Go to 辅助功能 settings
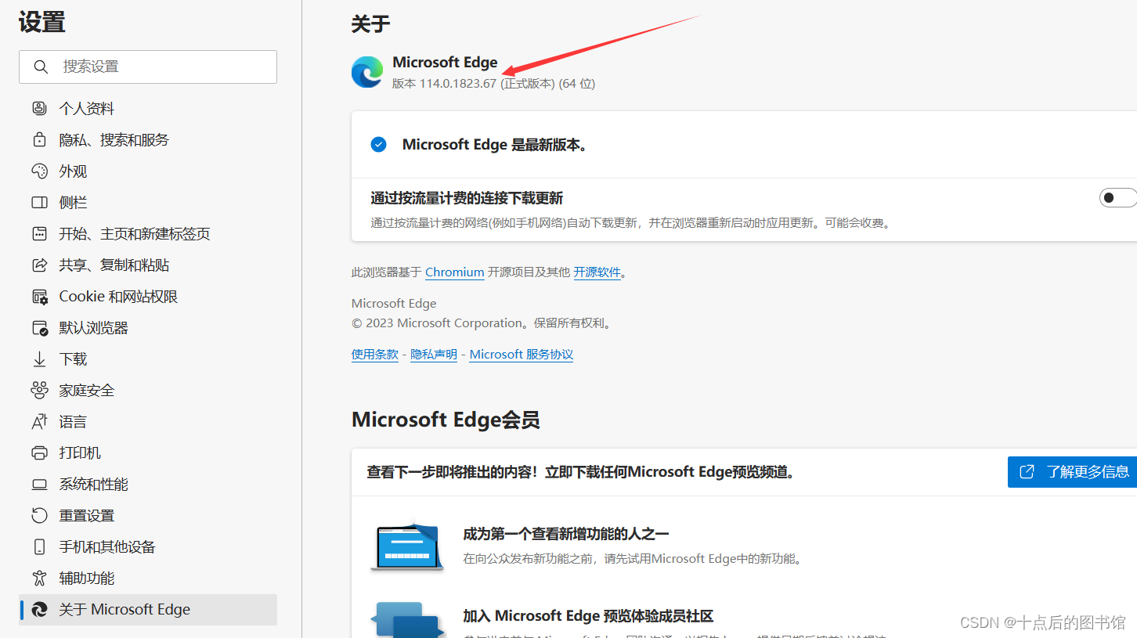Image resolution: width=1137 pixels, height=638 pixels. [148, 578]
